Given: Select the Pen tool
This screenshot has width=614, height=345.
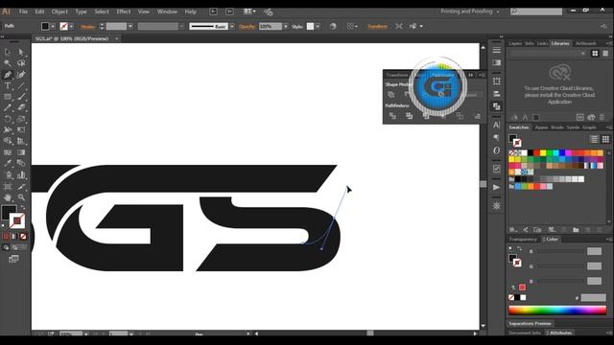Looking at the screenshot, I should pos(8,75).
